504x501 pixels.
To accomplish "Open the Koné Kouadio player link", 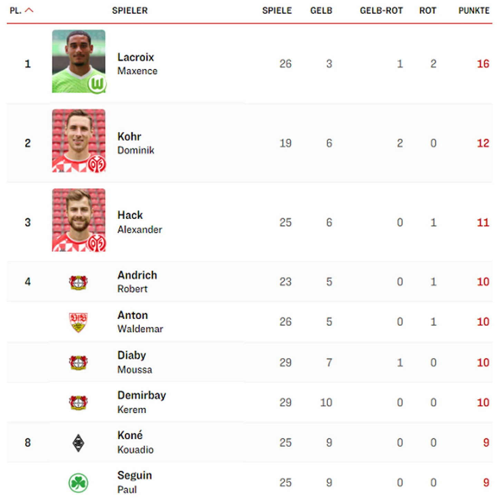I will coord(135,442).
